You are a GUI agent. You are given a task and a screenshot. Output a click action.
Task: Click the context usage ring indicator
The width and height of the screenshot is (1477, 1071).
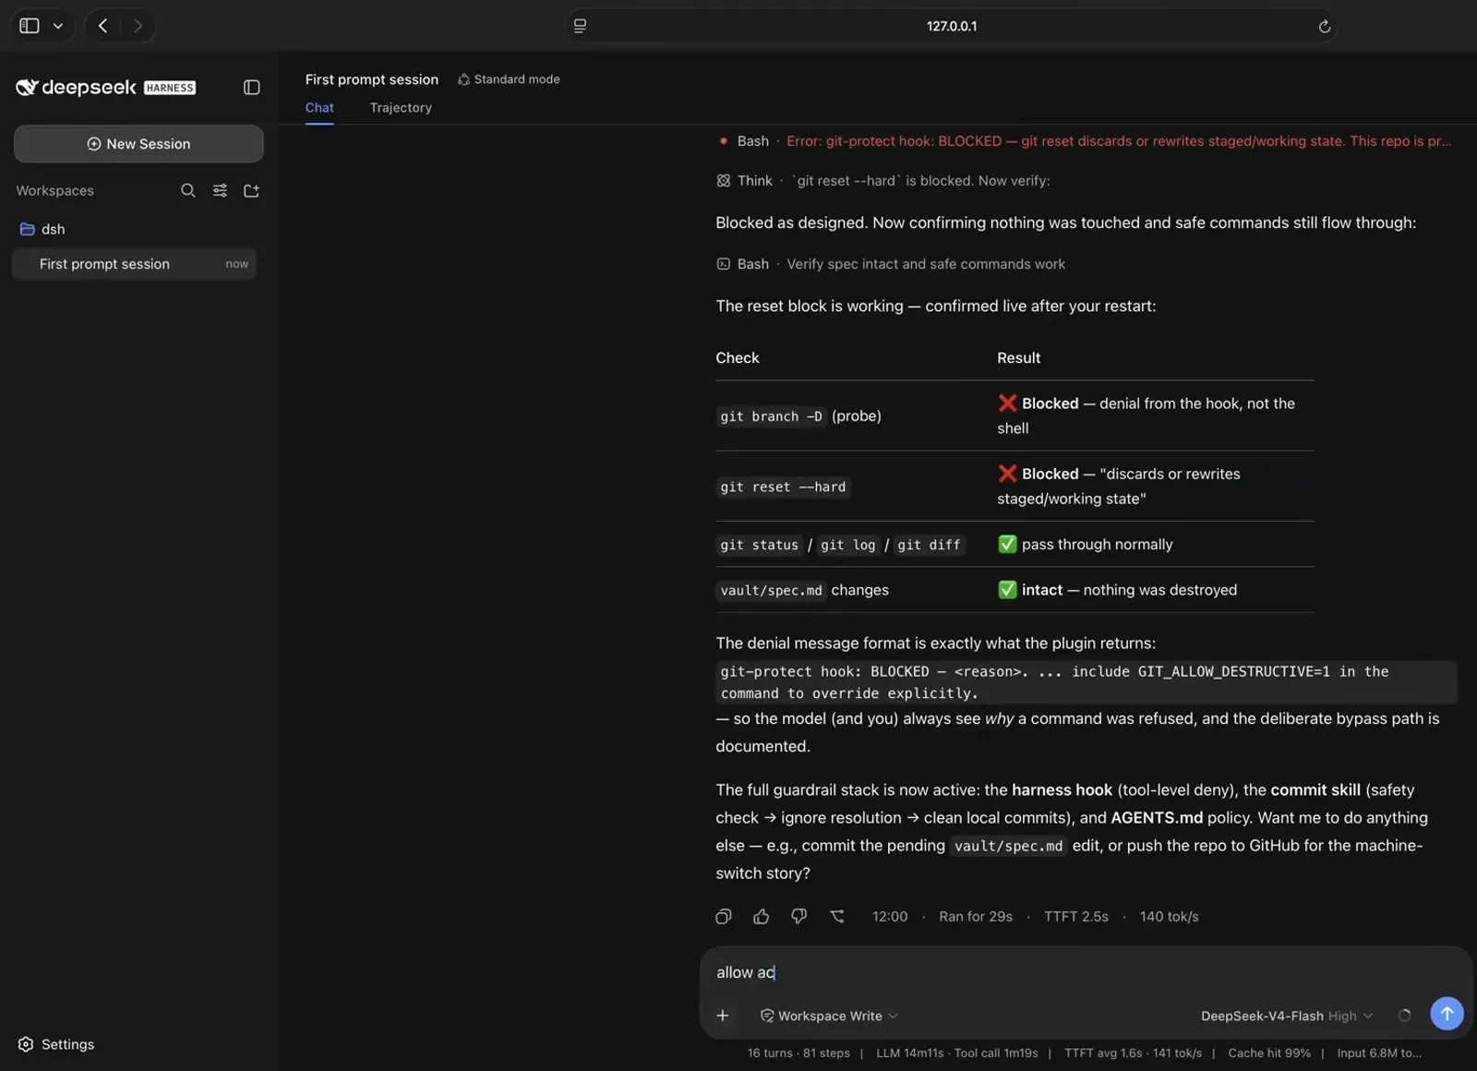pyautogui.click(x=1404, y=1016)
